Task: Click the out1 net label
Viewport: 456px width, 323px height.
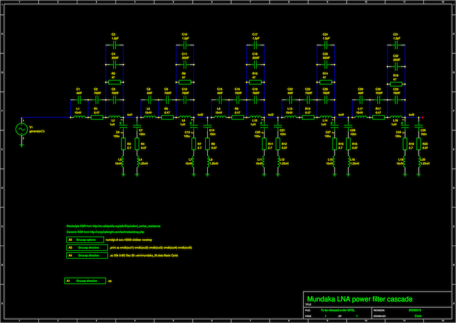Action: (130, 115)
